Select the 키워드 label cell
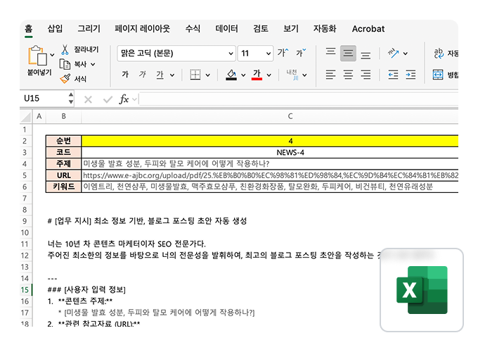This screenshot has height=352, width=478. [64, 187]
